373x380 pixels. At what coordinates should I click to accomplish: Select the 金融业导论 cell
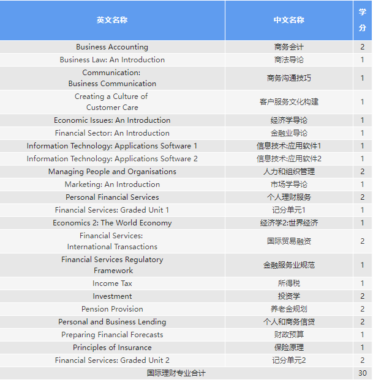click(289, 133)
